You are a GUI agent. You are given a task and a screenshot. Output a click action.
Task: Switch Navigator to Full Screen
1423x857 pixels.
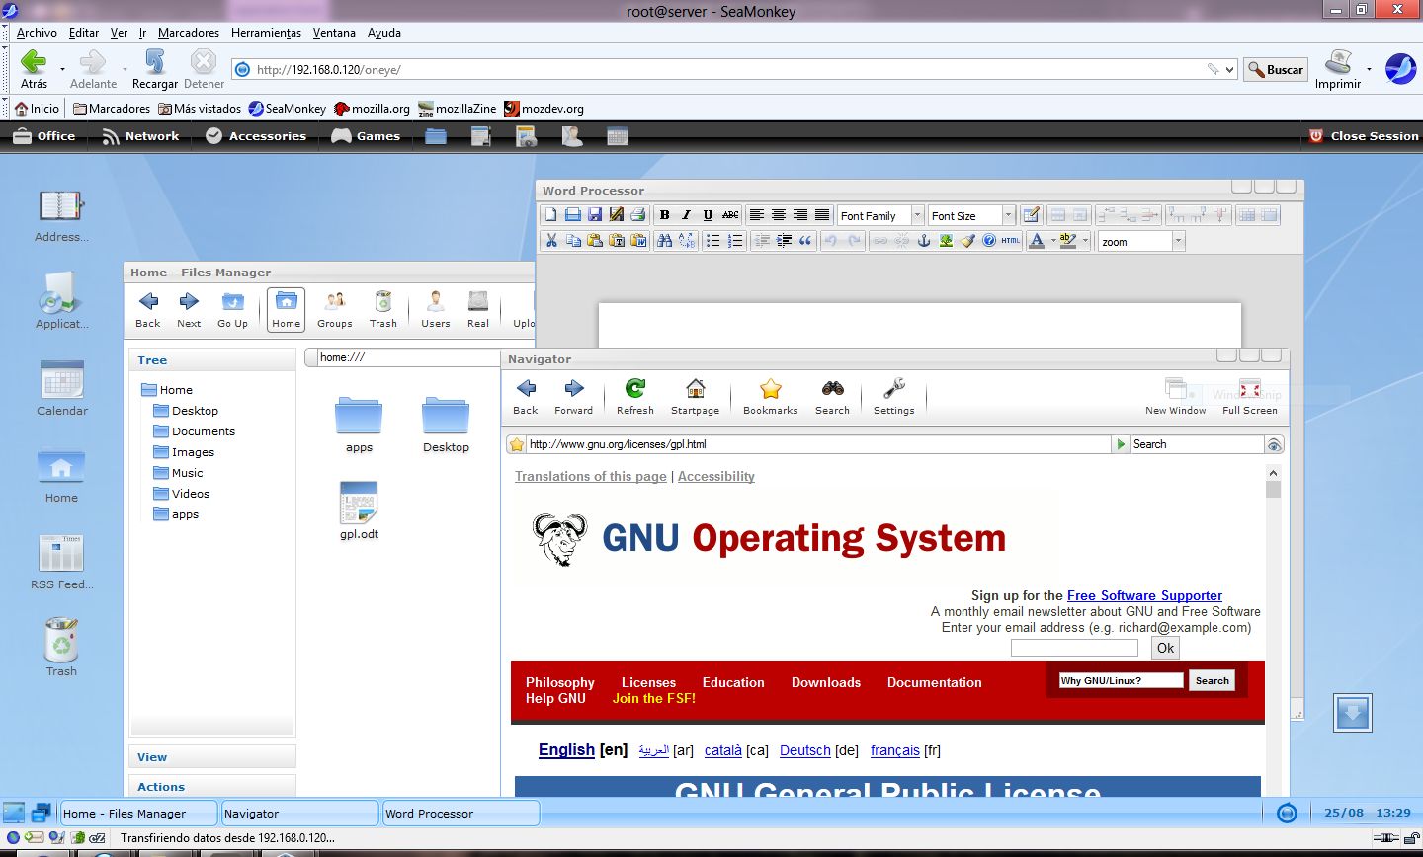coord(1248,393)
